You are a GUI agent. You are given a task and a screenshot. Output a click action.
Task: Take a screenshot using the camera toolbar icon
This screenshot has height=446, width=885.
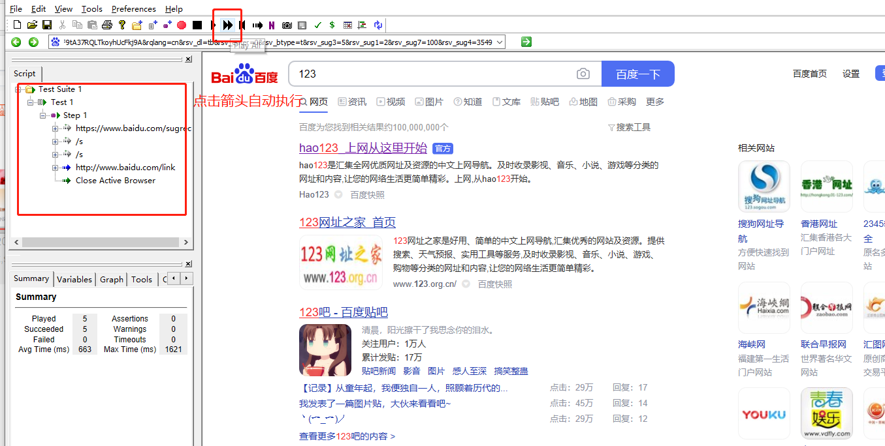point(287,24)
